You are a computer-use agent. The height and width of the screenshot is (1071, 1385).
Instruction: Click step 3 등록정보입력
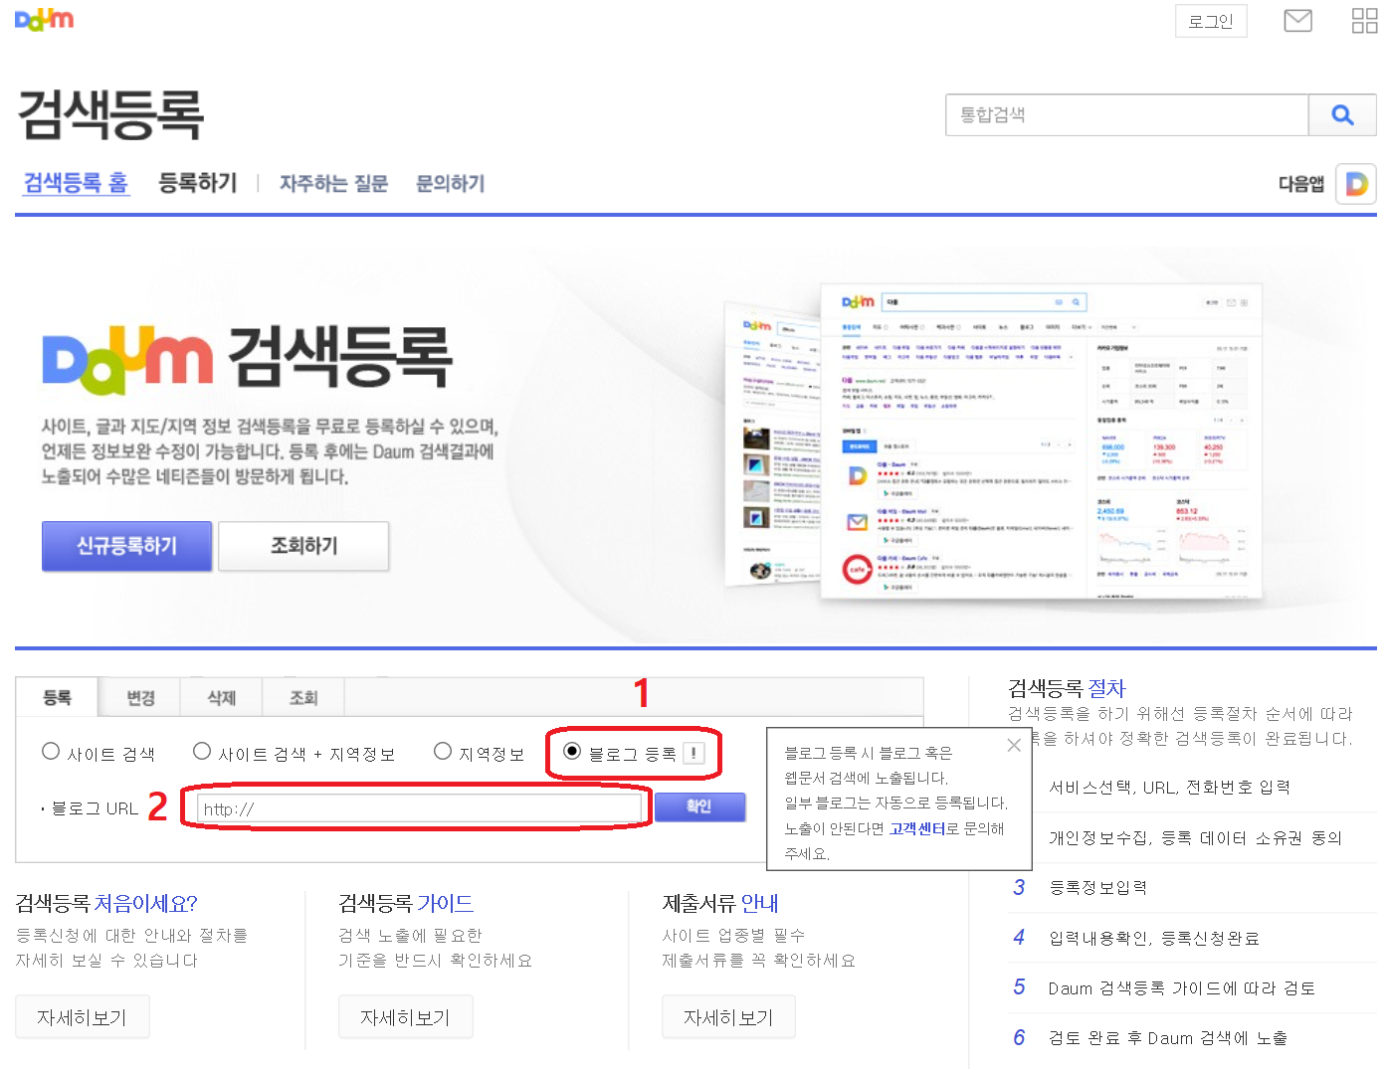point(1097,887)
